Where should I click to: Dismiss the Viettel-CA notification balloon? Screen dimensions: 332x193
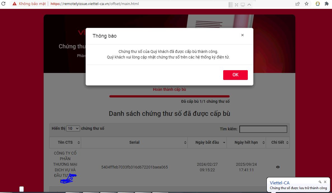[x=325, y=182]
